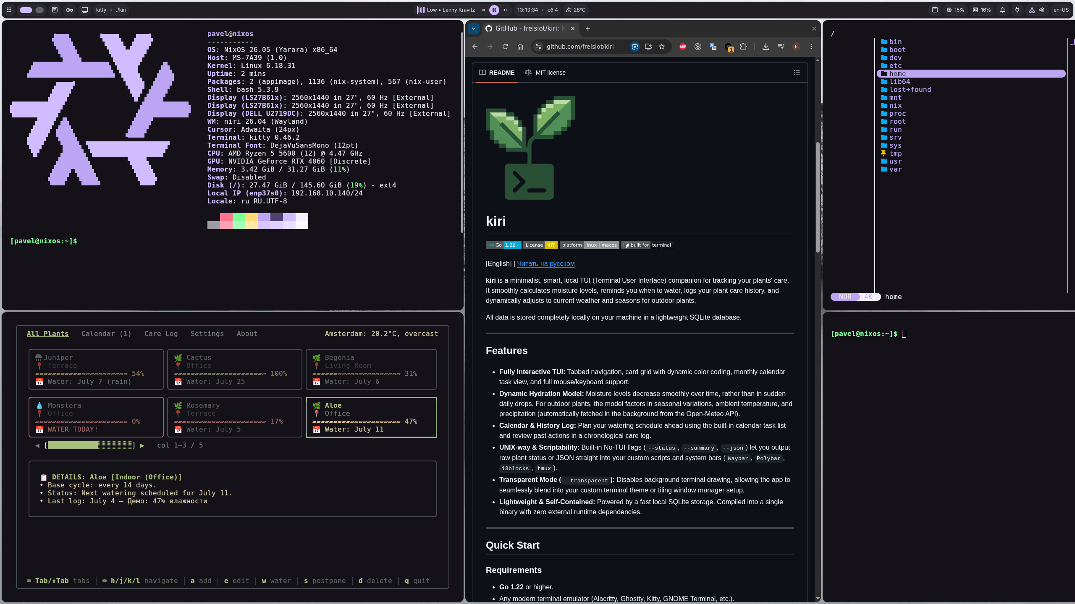Select the Juniper plant card
1075x604 pixels.
click(x=96, y=370)
